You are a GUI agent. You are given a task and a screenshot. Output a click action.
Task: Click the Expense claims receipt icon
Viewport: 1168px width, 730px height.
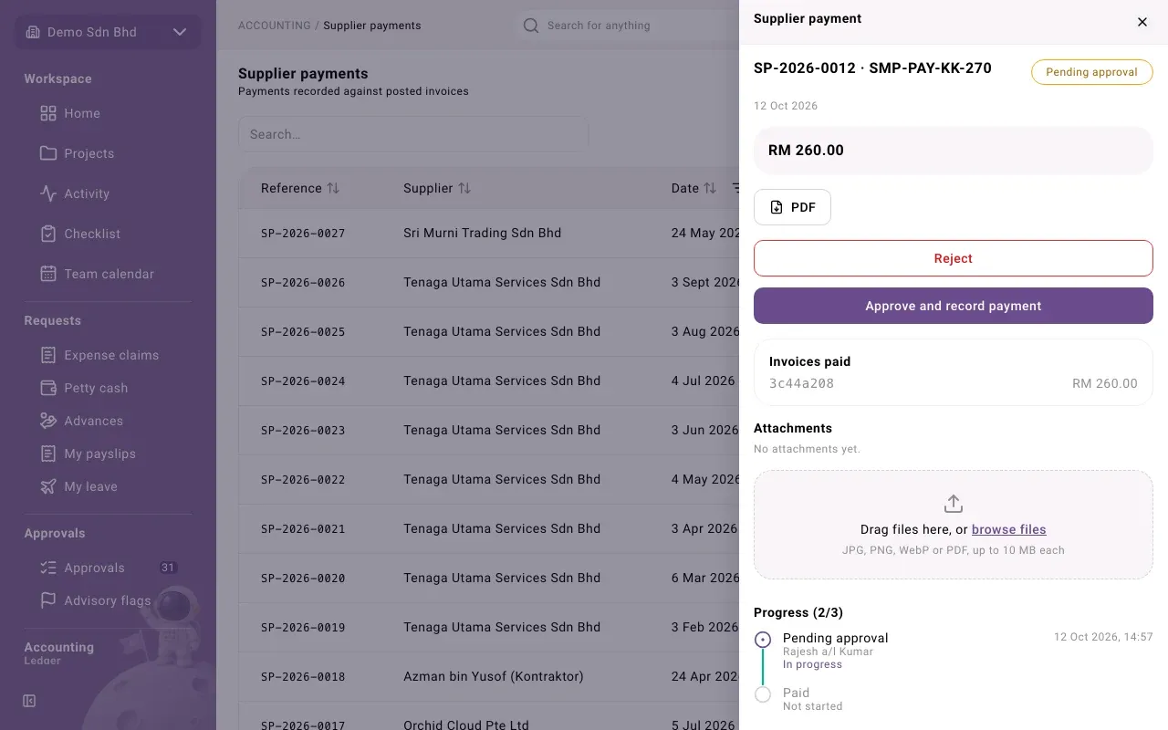pyautogui.click(x=48, y=355)
